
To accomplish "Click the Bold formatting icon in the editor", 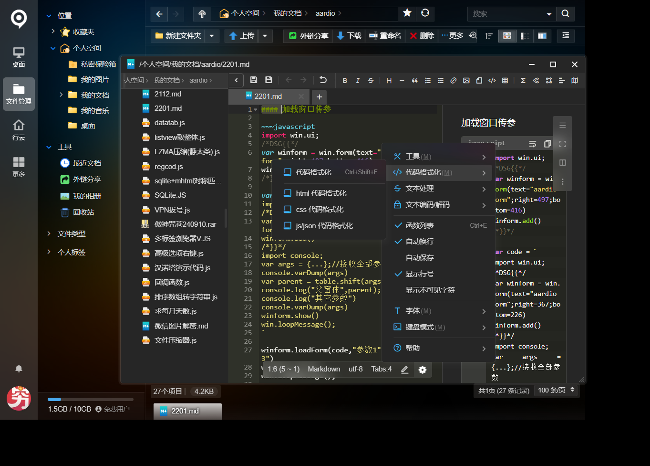I will (x=345, y=81).
